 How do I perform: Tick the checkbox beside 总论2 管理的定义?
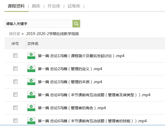pos(15,69)
